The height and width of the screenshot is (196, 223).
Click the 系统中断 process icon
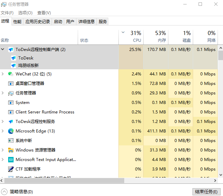point(11,141)
